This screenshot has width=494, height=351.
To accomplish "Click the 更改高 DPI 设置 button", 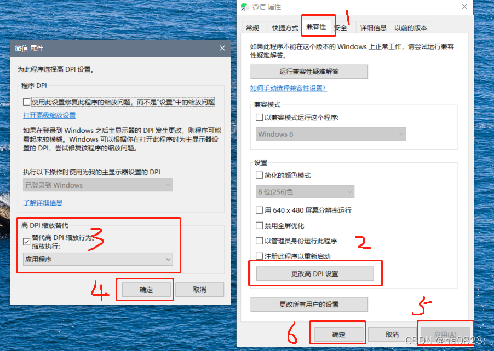I will pos(315,273).
